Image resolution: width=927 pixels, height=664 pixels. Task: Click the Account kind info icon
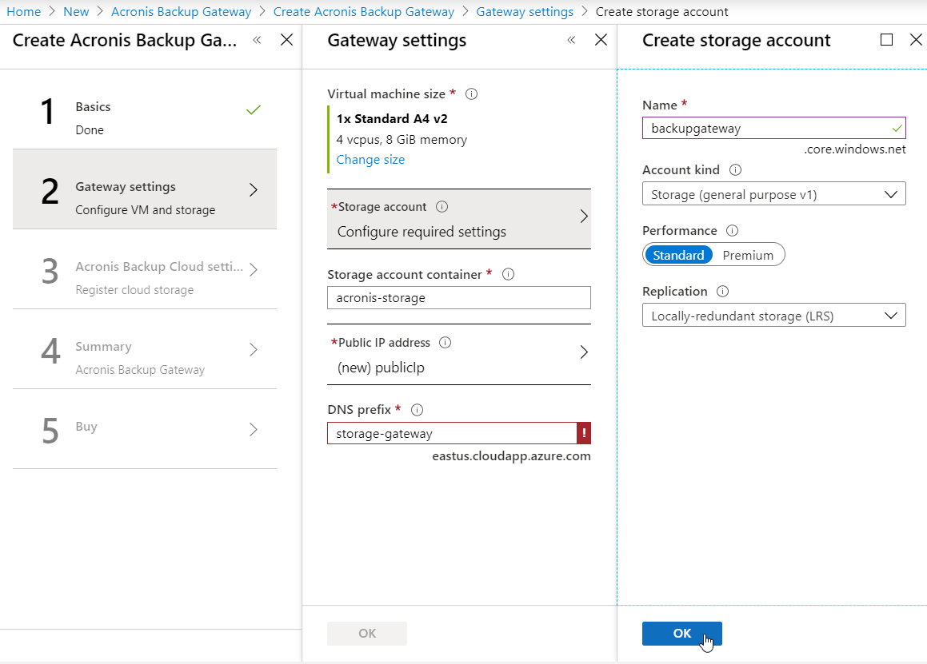click(x=736, y=170)
